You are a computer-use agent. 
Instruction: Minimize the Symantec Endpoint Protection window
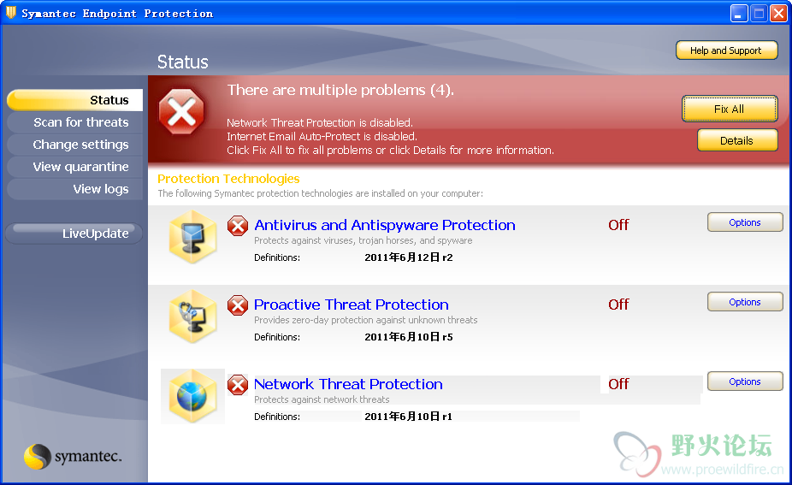click(739, 14)
